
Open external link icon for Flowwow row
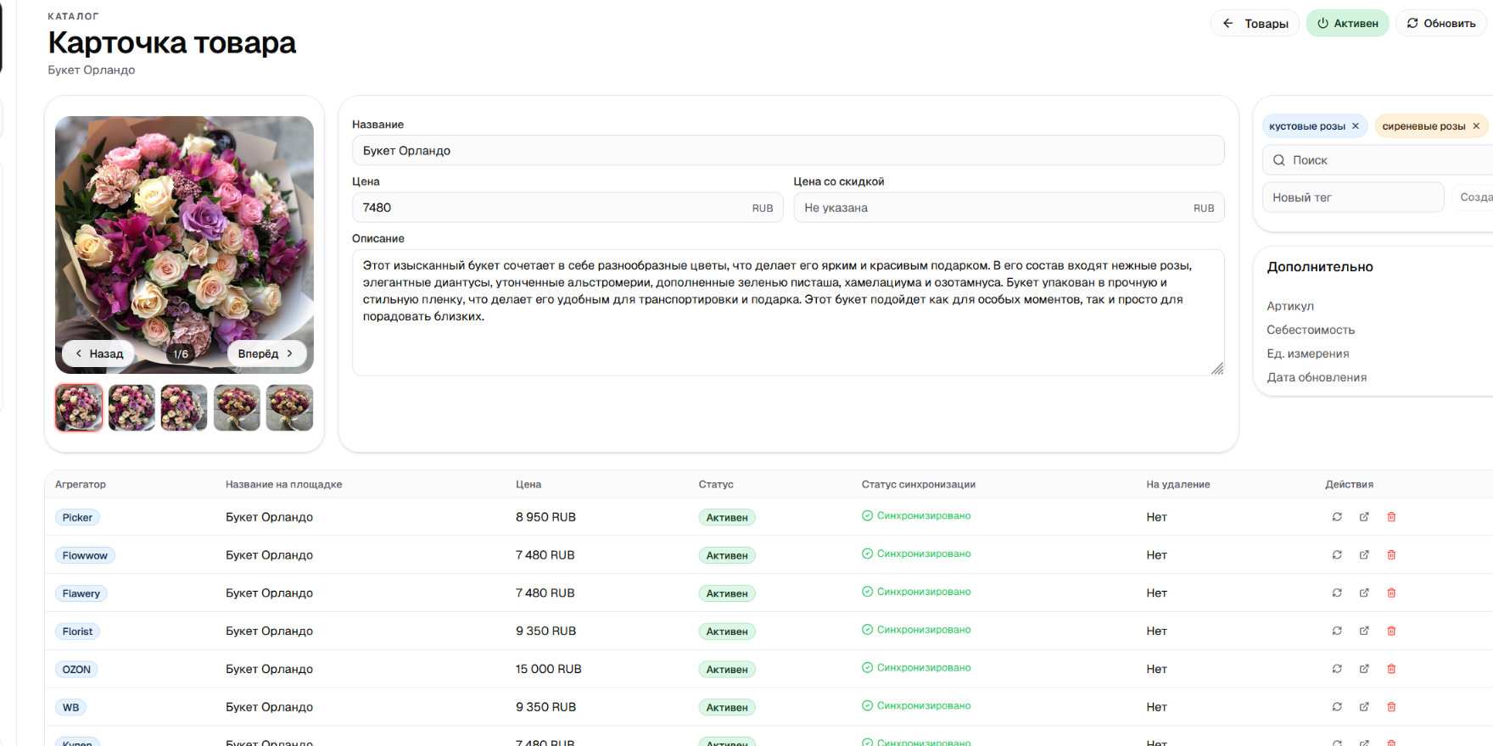click(x=1364, y=555)
